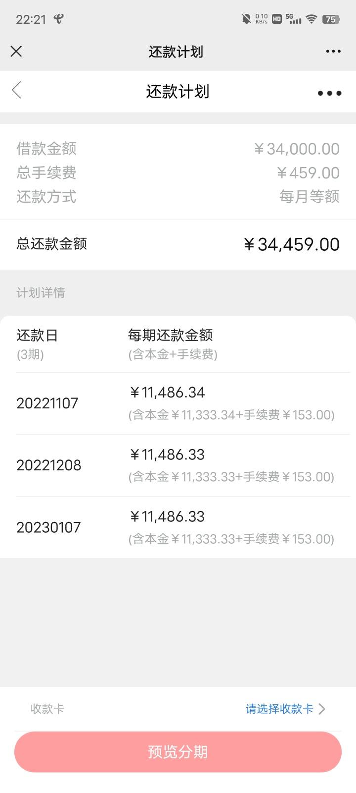Image resolution: width=356 pixels, height=793 pixels.
Task: Tap the 5G signal strength icon
Action: pos(293,19)
